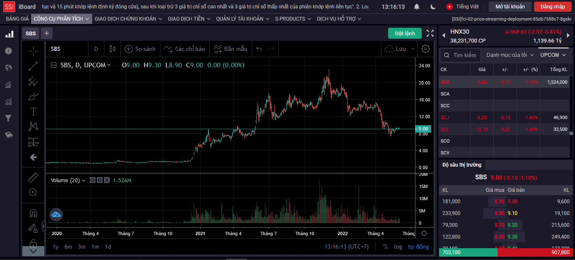This screenshot has height=260, width=575.
Task: Open So sánh compare symbol button
Action: 140,49
